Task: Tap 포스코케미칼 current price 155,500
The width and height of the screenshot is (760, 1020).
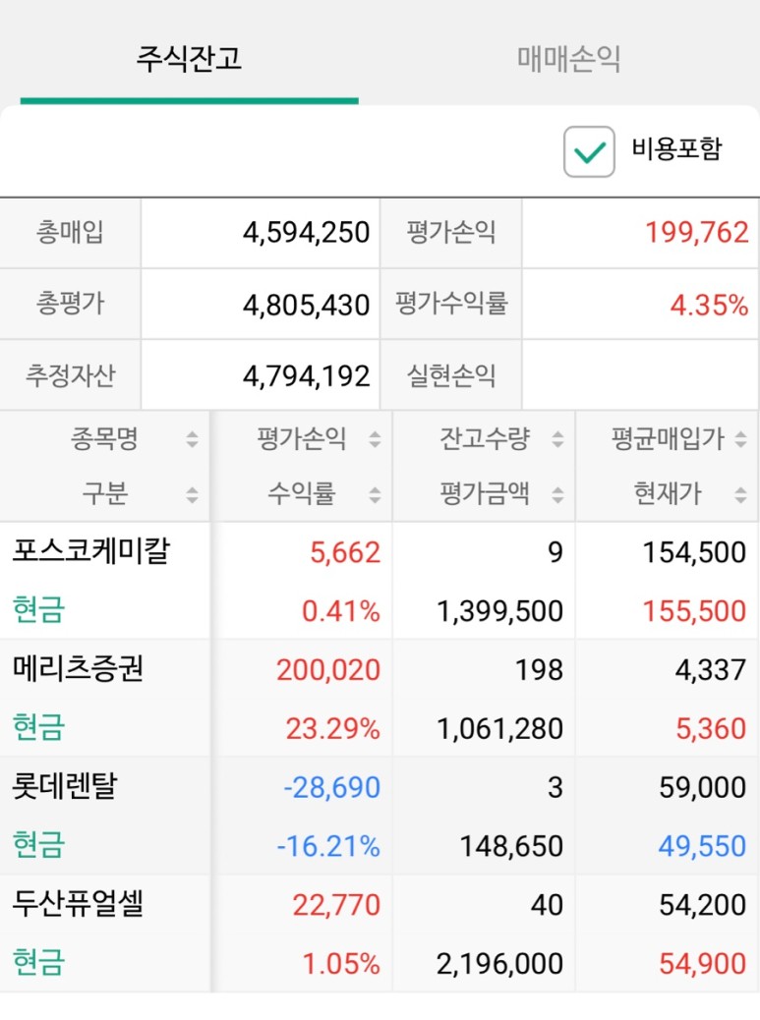Action: coord(694,611)
